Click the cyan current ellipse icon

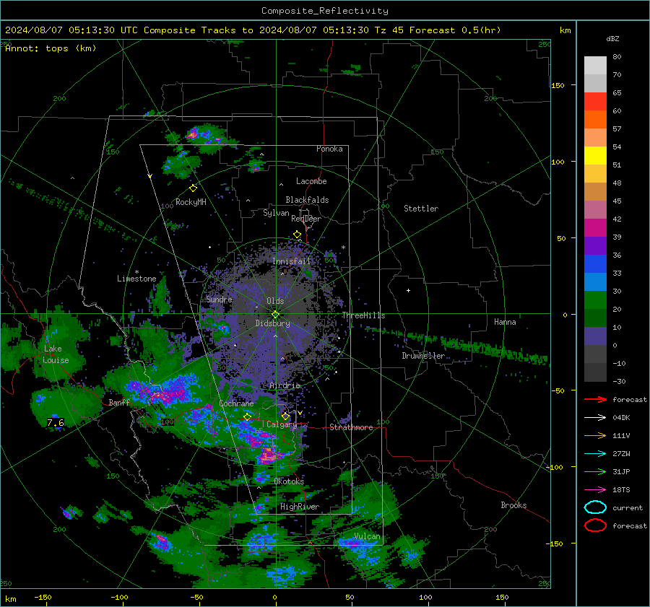tap(595, 507)
